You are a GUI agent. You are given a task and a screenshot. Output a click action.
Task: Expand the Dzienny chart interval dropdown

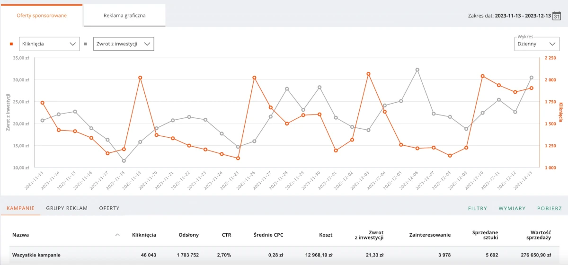pos(537,44)
